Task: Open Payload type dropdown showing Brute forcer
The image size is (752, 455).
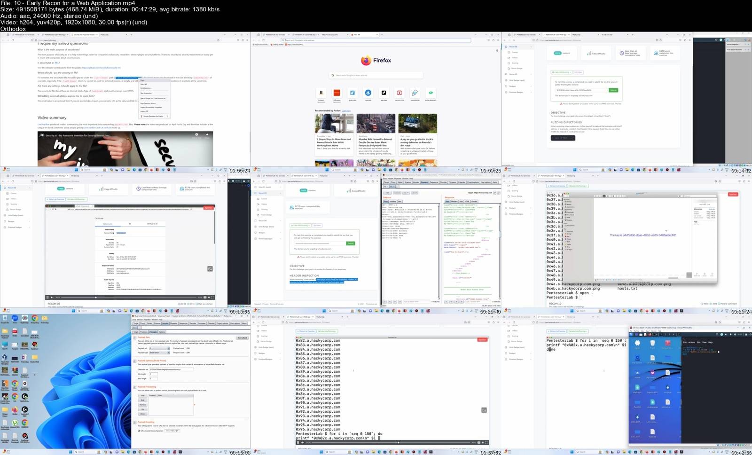Action: [159, 353]
